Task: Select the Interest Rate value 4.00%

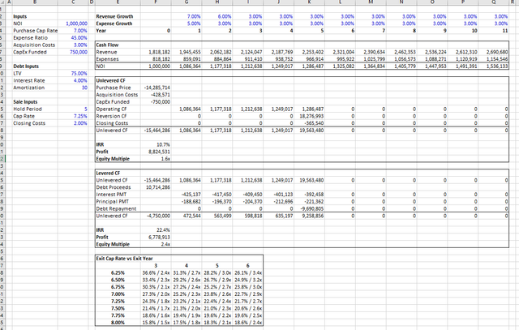Action: (80, 80)
